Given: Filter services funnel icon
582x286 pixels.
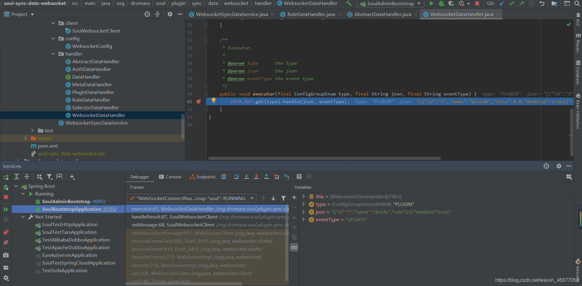Looking at the screenshot, I should [x=49, y=177].
